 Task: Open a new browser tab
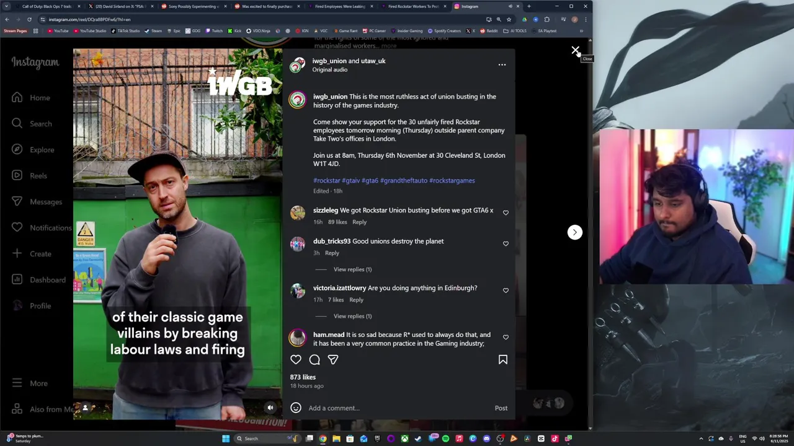(x=529, y=6)
